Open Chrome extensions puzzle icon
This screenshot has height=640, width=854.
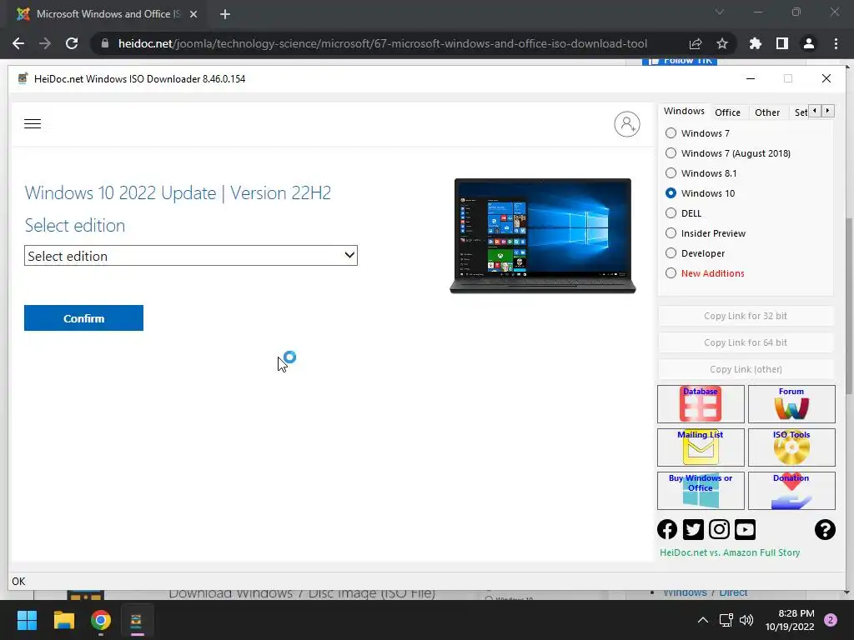[756, 43]
